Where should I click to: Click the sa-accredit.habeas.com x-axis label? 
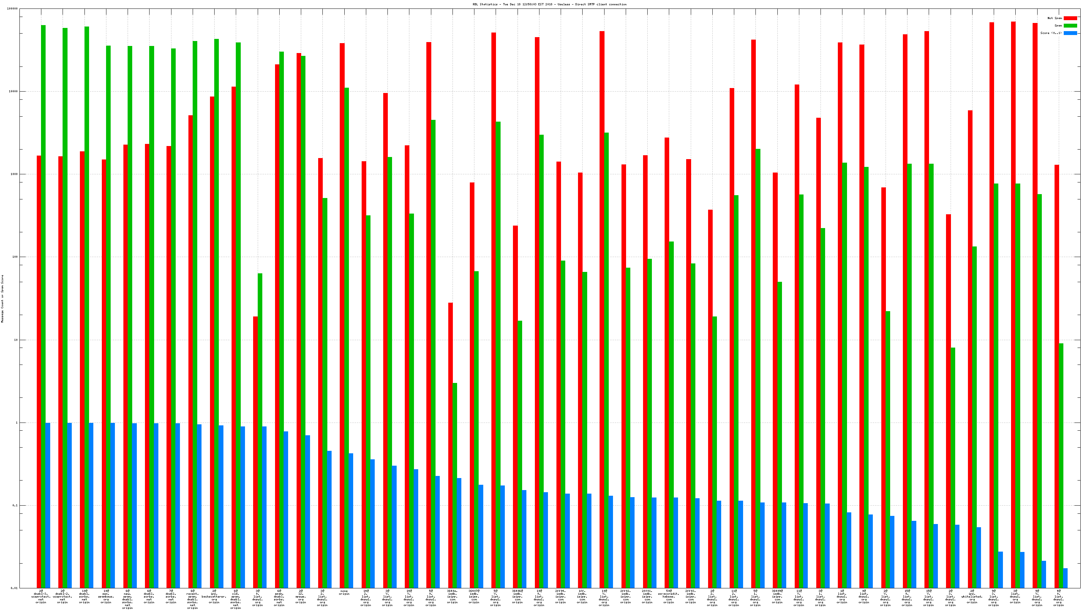pyautogui.click(x=668, y=597)
